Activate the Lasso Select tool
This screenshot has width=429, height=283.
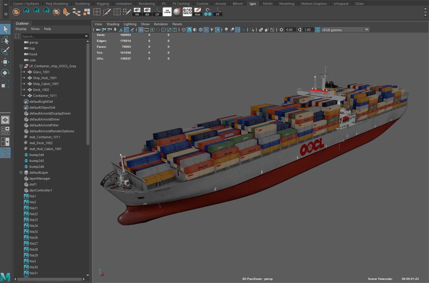[x=5, y=40]
